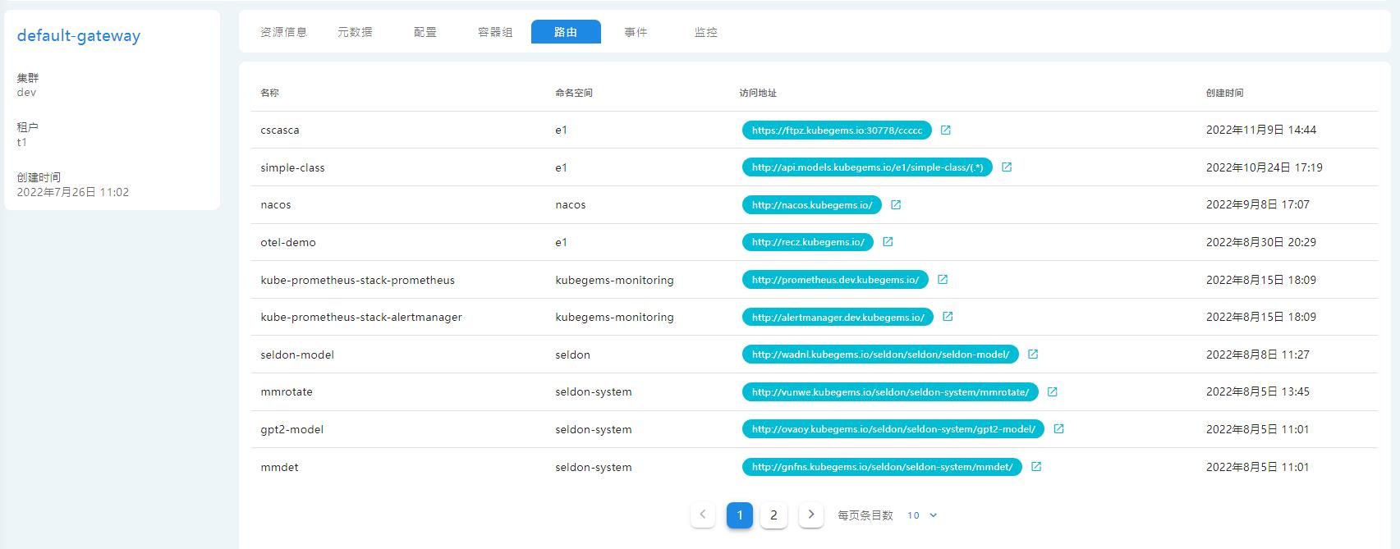Open http://prometheus.dev.kubegems.io/ address

tap(835, 280)
